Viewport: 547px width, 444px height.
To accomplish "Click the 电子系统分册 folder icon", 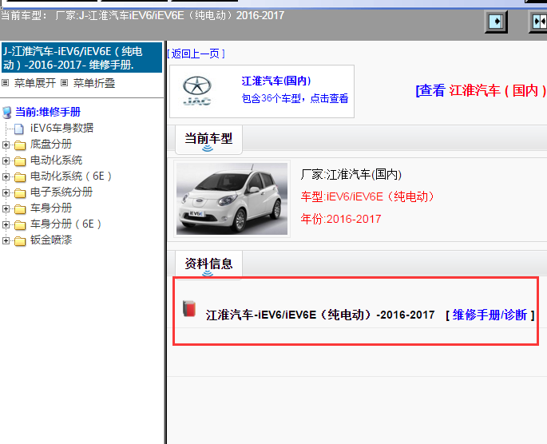I will point(20,193).
